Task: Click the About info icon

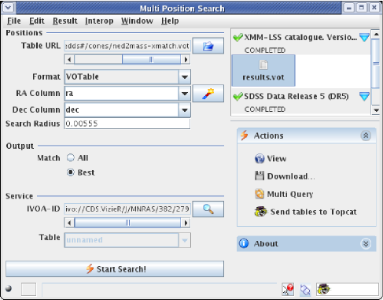Action: point(244,243)
